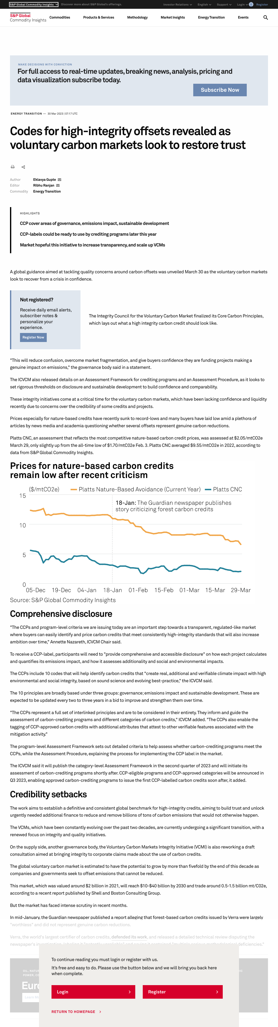Click the Register Now button

(33, 337)
